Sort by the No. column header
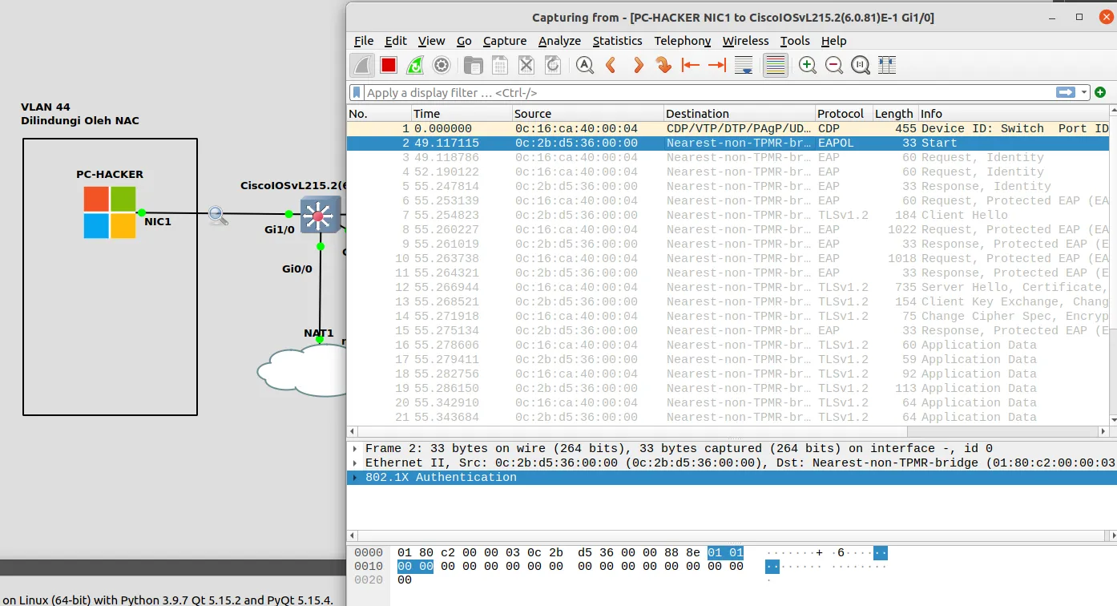Screen dimensions: 1117x606 tap(379, 114)
